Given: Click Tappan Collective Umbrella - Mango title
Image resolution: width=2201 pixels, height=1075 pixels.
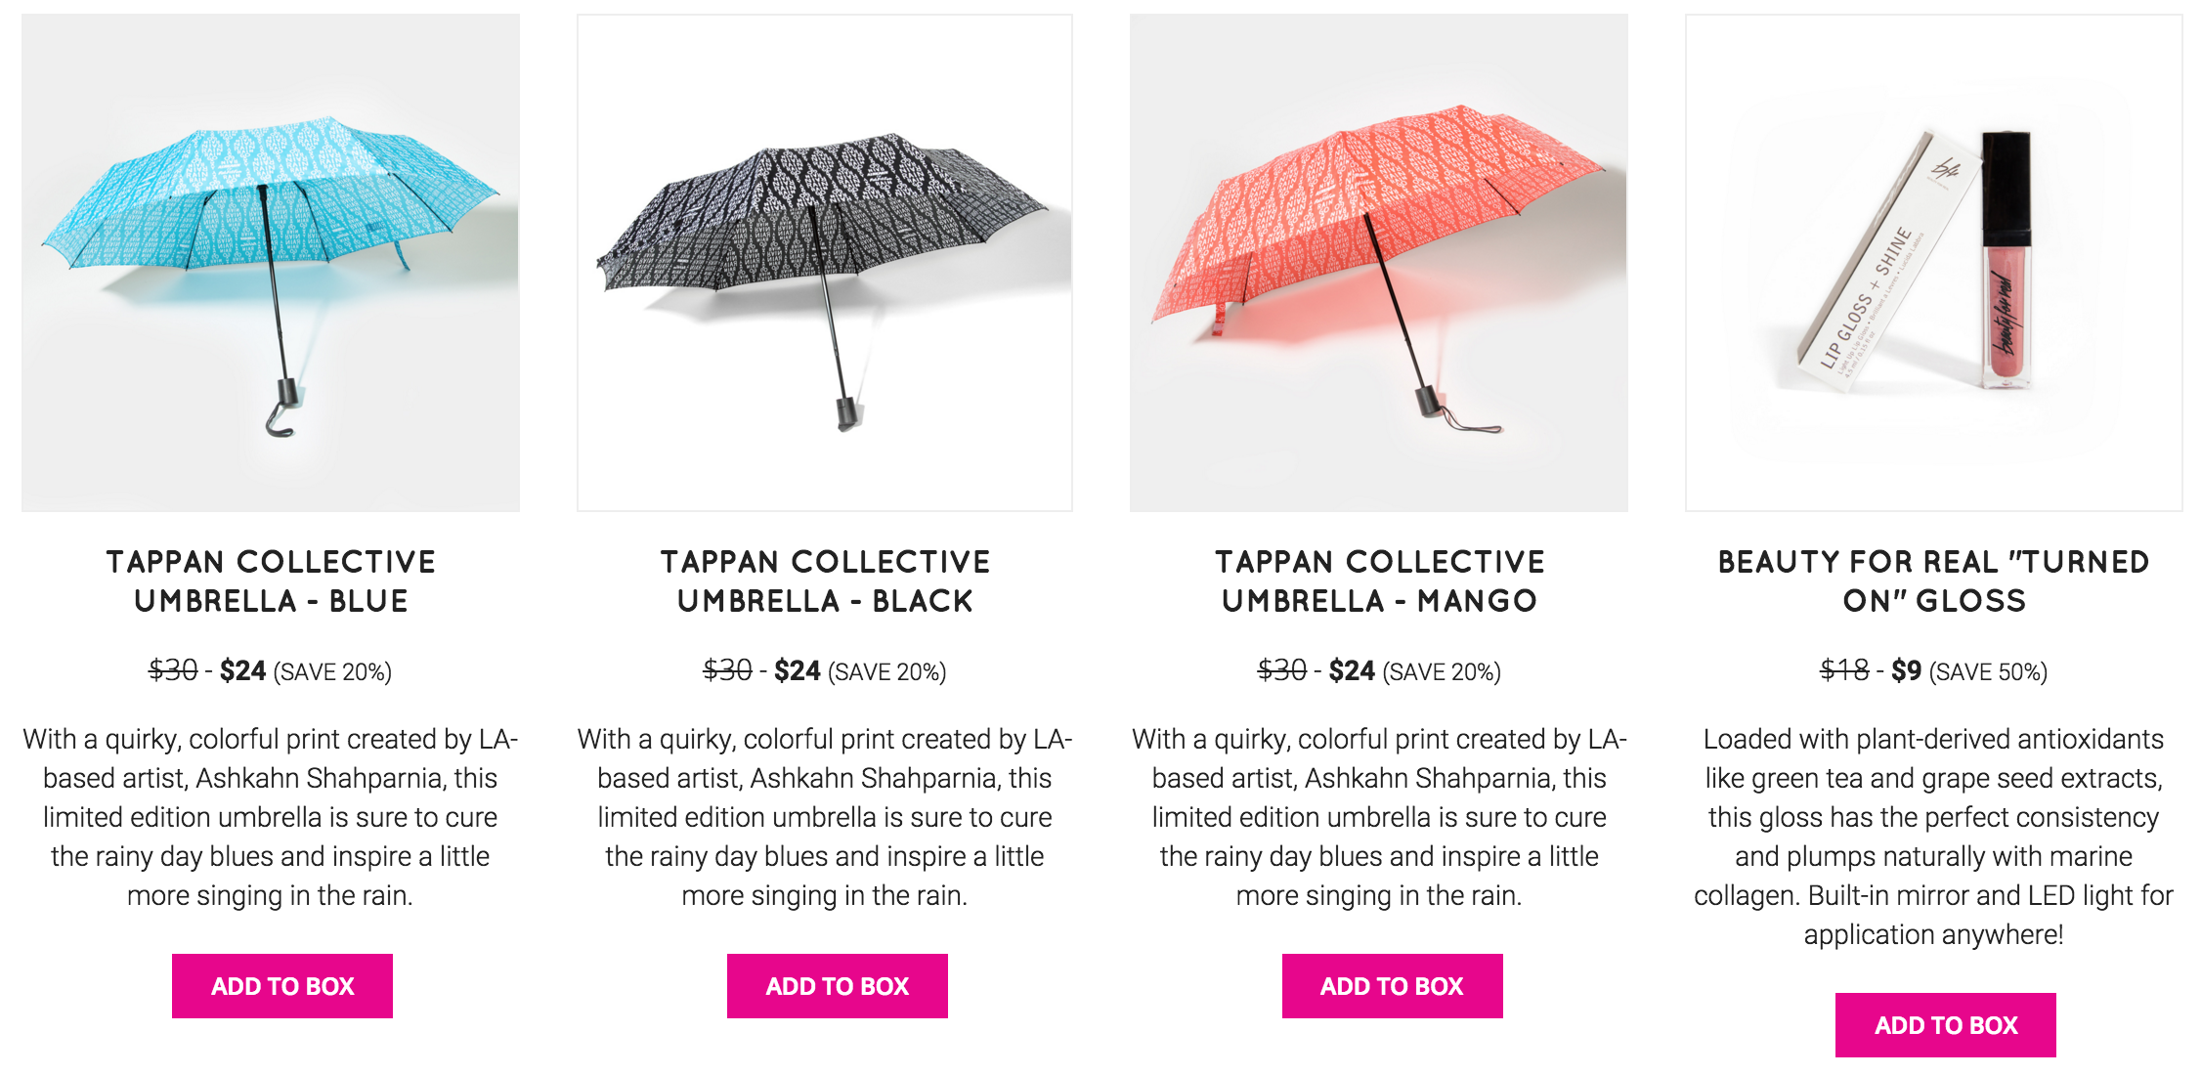Looking at the screenshot, I should tap(1379, 581).
